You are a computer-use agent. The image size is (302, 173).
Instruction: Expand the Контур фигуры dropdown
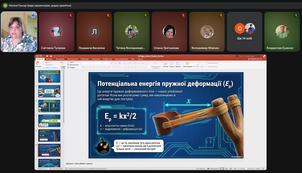212,67
